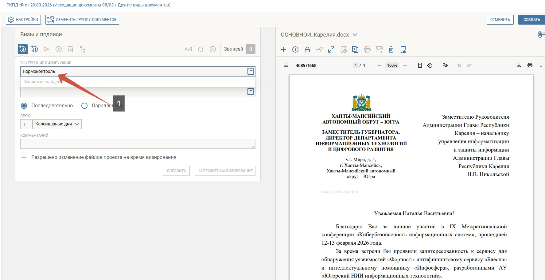Click the copy file plus icon

(355, 49)
